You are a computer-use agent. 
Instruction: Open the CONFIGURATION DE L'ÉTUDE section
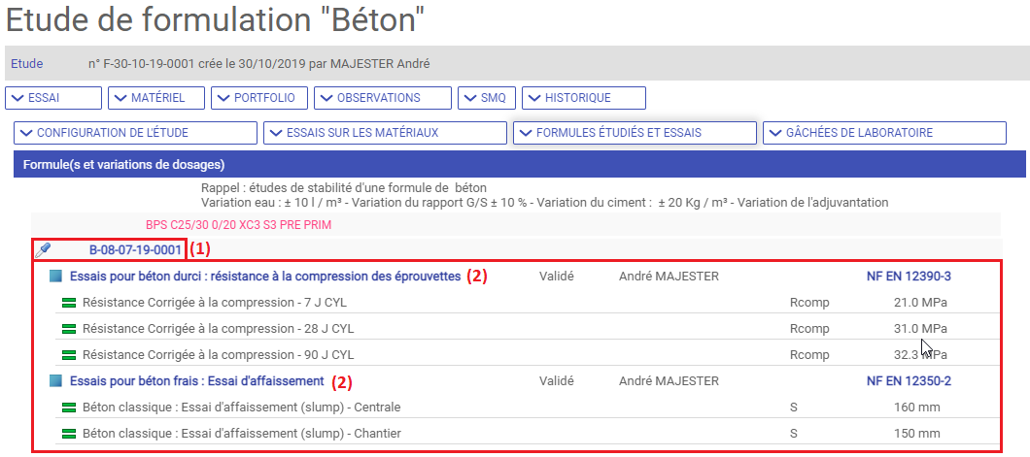pos(135,133)
